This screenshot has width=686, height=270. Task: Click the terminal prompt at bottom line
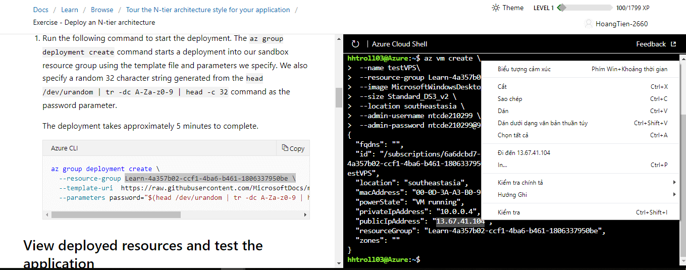coord(384,259)
